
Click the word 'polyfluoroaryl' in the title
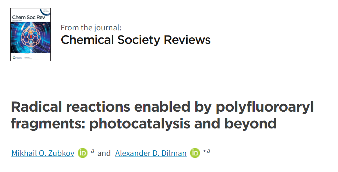coord(265,107)
